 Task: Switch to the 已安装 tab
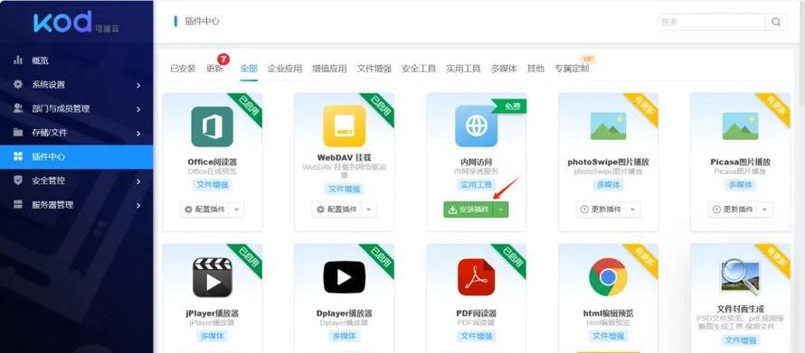coord(184,69)
